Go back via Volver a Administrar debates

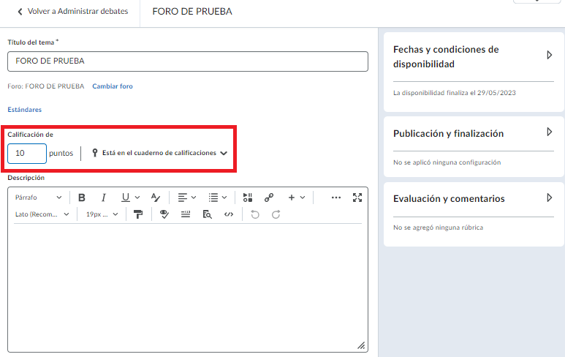(72, 12)
